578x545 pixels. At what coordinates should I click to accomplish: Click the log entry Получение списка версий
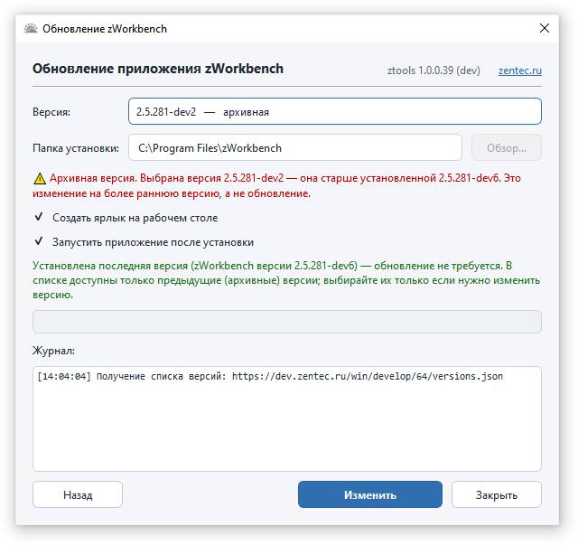[x=270, y=376]
